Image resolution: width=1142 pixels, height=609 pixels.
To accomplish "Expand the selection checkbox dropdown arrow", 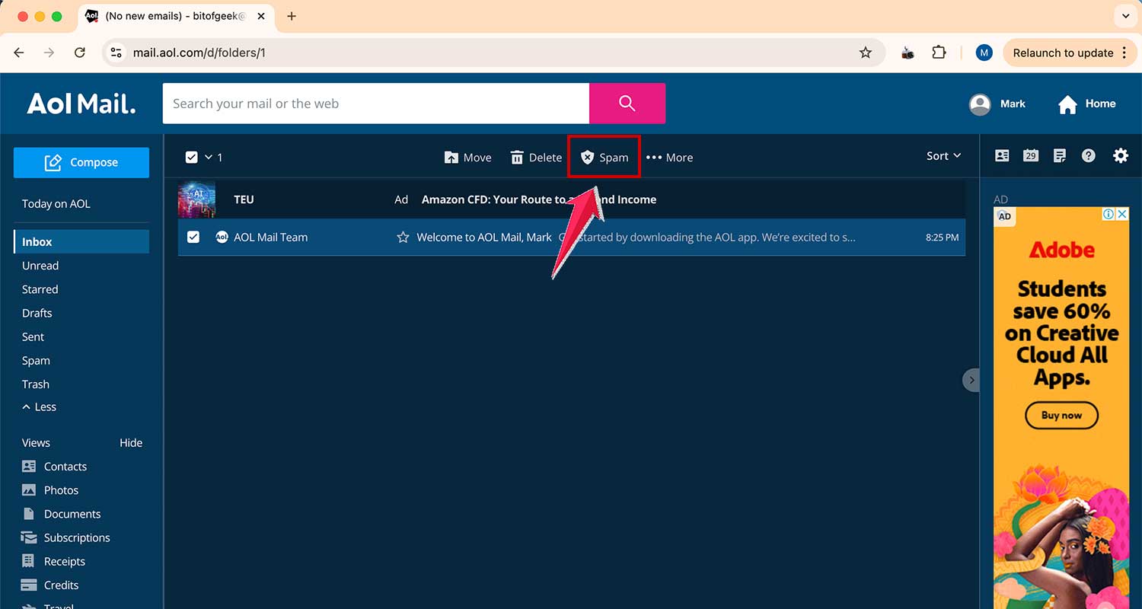I will [x=207, y=157].
